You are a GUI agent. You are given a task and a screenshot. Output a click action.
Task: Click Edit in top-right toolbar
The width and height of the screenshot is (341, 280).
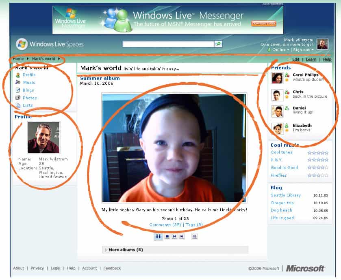pyautogui.click(x=295, y=60)
